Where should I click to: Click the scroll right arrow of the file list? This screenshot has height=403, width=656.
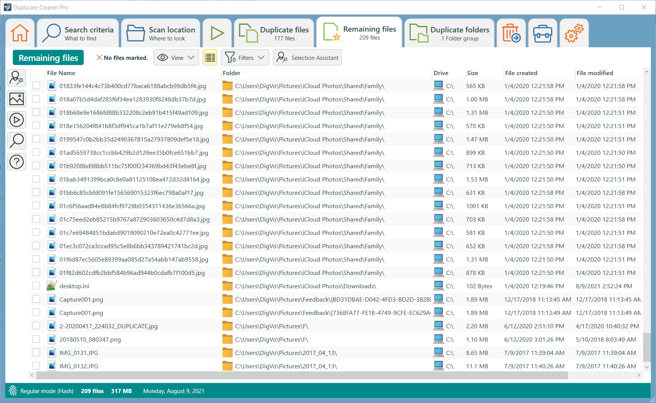pos(639,376)
